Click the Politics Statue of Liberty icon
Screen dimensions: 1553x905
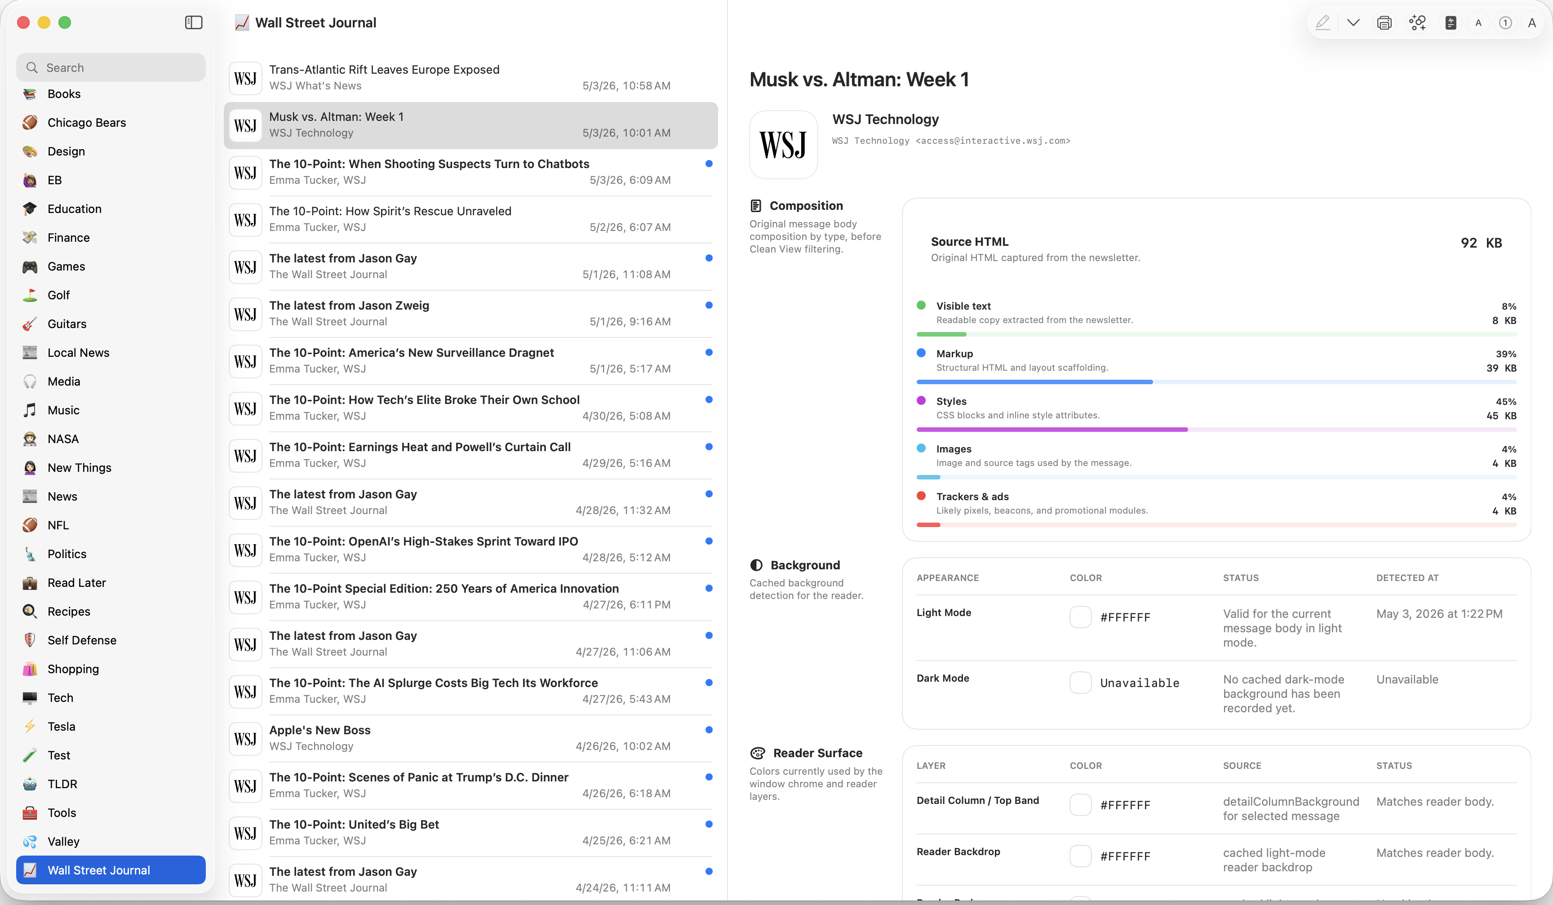30,554
